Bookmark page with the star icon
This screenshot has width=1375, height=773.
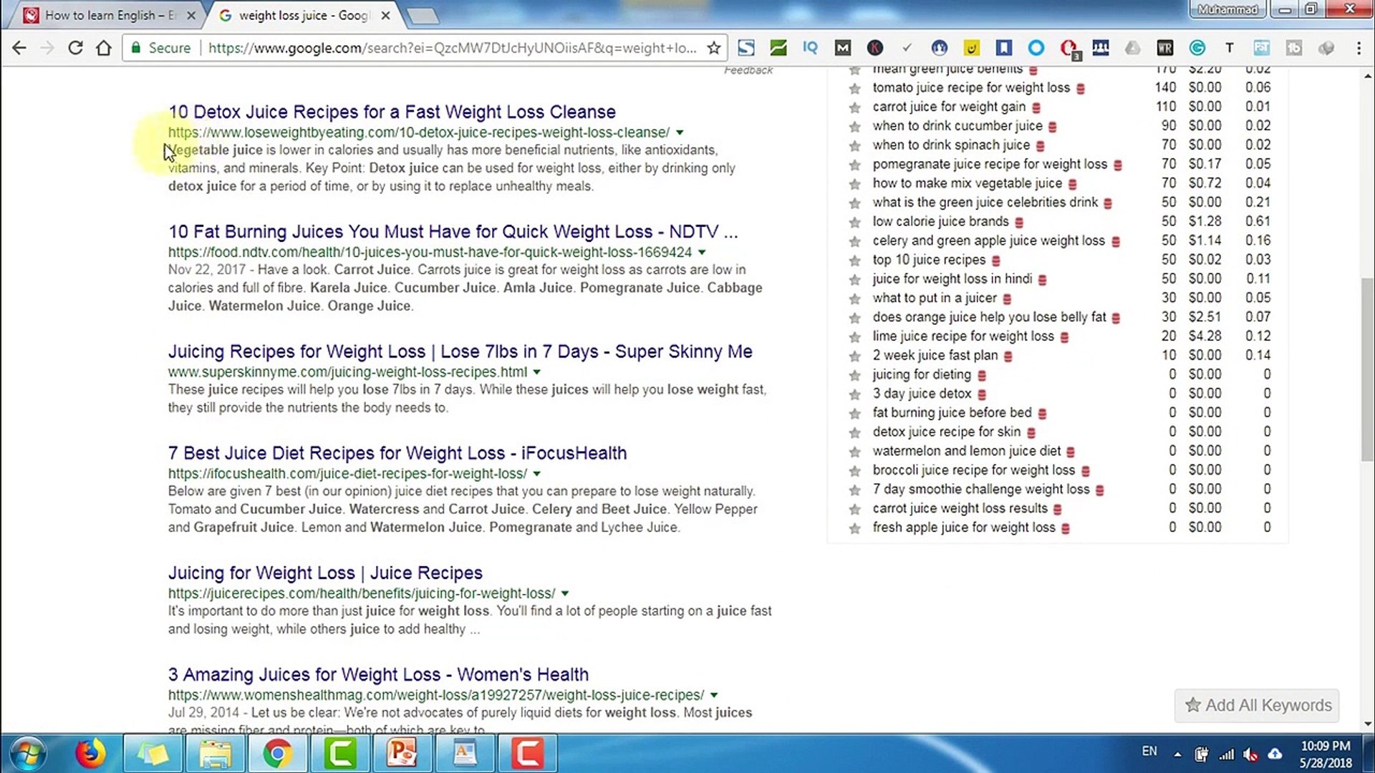pyautogui.click(x=713, y=48)
